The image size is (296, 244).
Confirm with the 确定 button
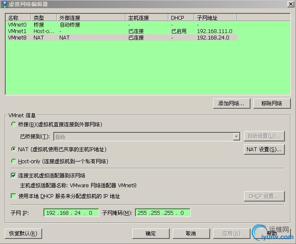click(x=151, y=234)
